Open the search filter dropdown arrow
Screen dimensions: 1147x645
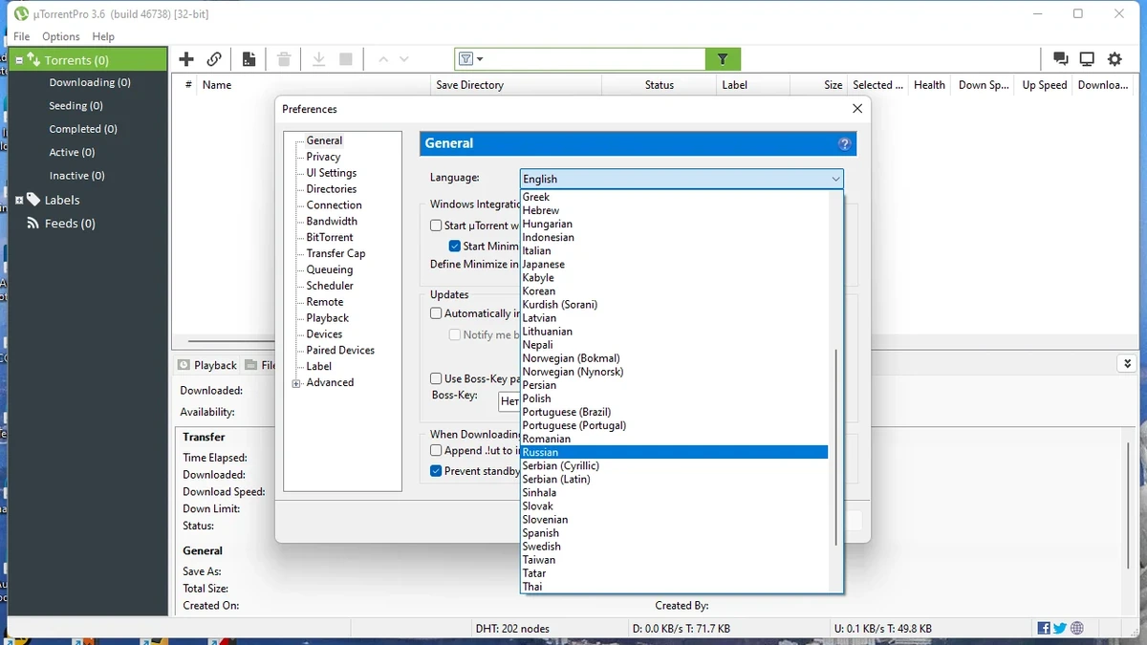click(x=480, y=59)
